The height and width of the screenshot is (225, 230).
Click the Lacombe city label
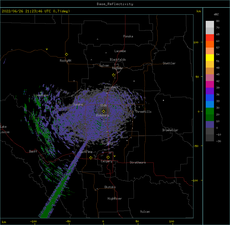click(120, 51)
